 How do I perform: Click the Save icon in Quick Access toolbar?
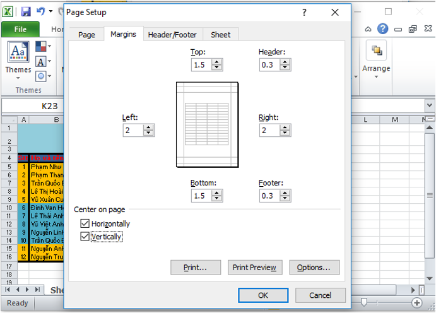[x=26, y=12]
